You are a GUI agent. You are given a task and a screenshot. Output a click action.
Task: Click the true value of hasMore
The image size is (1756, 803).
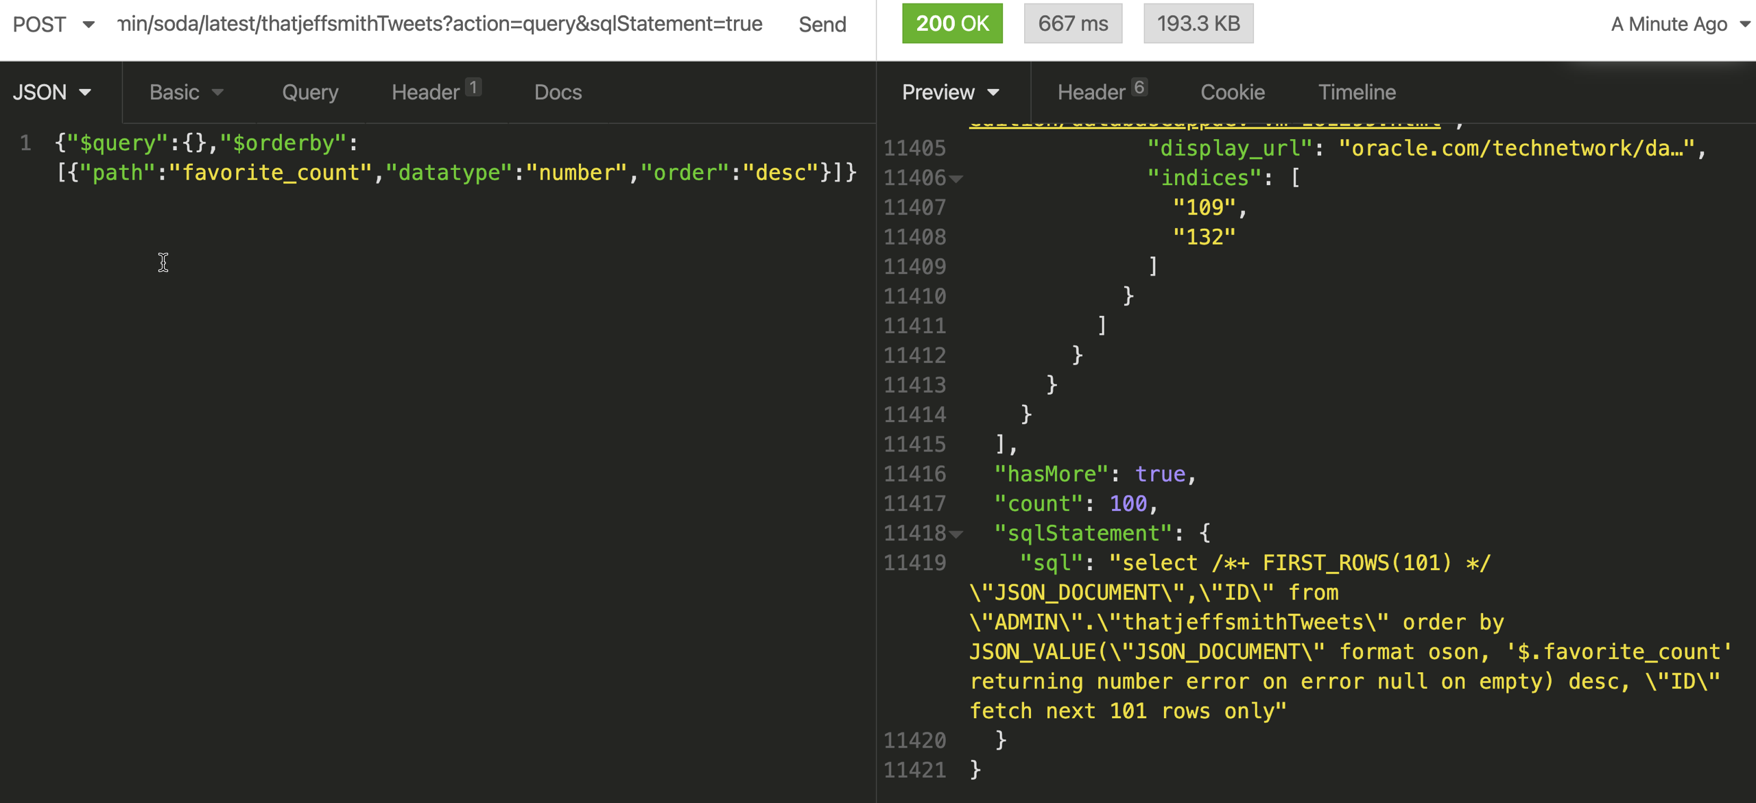pos(1160,474)
